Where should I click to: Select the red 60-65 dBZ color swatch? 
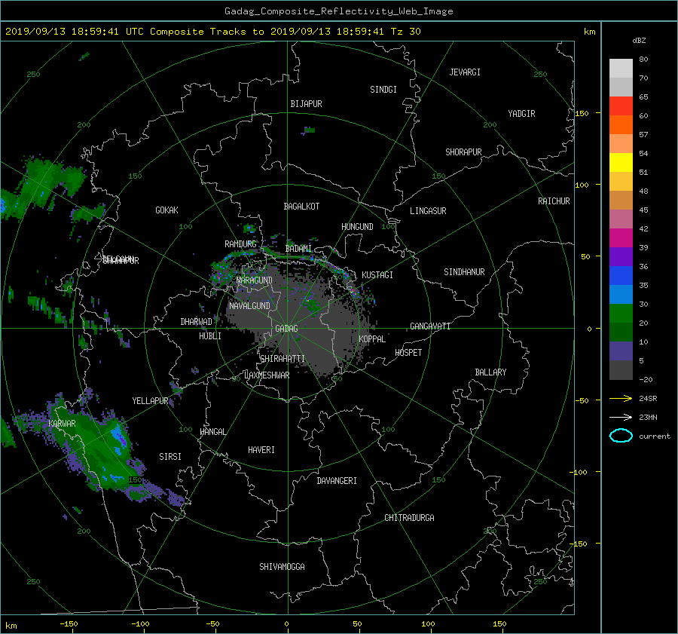tap(621, 106)
